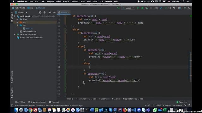This screenshot has width=202, height=113.
Task: Open the Favorites side tool window tab
Action: pyautogui.click(x=12, y=93)
